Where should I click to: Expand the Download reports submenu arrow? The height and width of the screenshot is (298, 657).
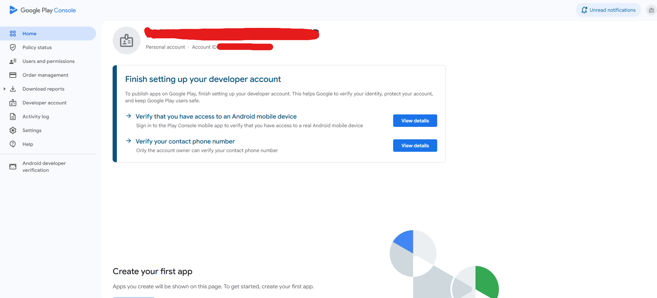[x=5, y=89]
